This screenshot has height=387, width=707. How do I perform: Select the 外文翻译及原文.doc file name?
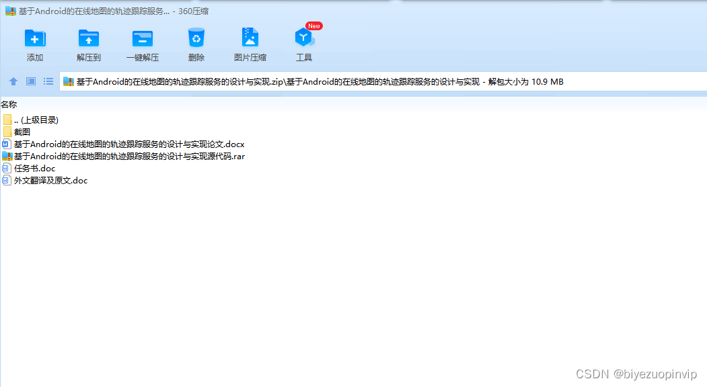pyautogui.click(x=50, y=181)
